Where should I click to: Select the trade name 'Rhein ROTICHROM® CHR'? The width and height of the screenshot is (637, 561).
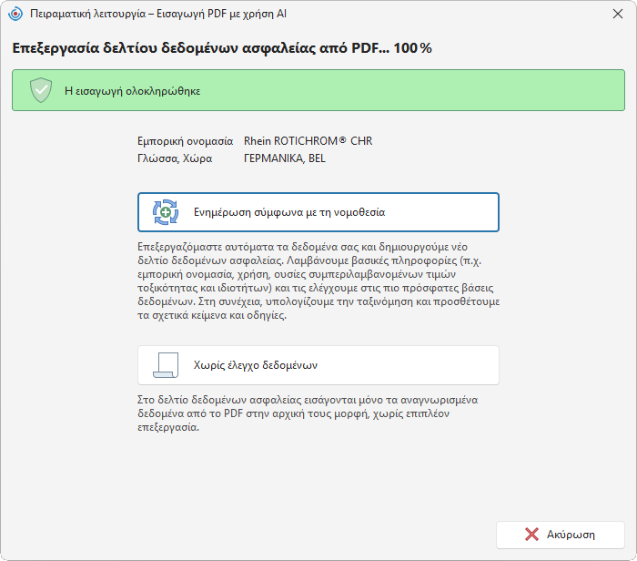pyautogui.click(x=308, y=140)
